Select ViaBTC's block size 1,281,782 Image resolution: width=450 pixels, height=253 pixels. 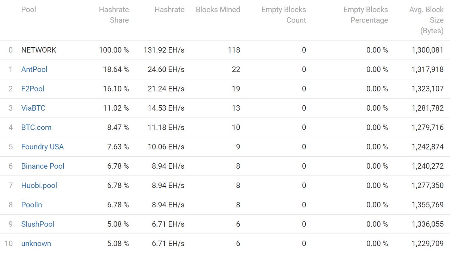(427, 108)
